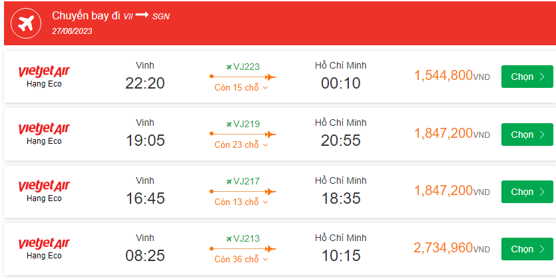556x279 pixels.
Task: Click the Vietjet Air logo for VJ223
Action: pos(44,71)
